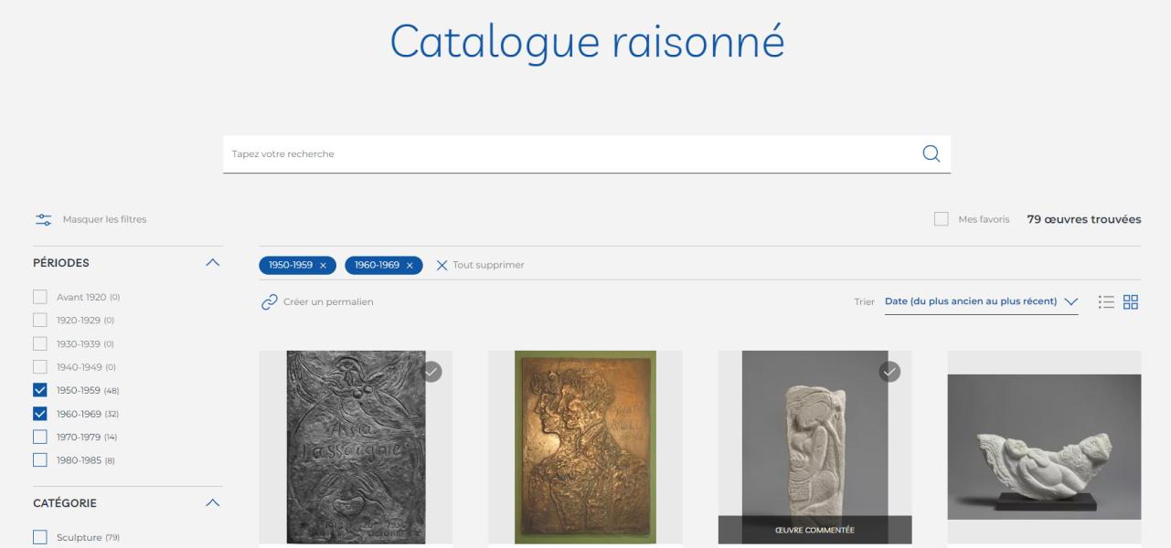Toggle the 1920-1929 period checkbox

[x=39, y=321]
